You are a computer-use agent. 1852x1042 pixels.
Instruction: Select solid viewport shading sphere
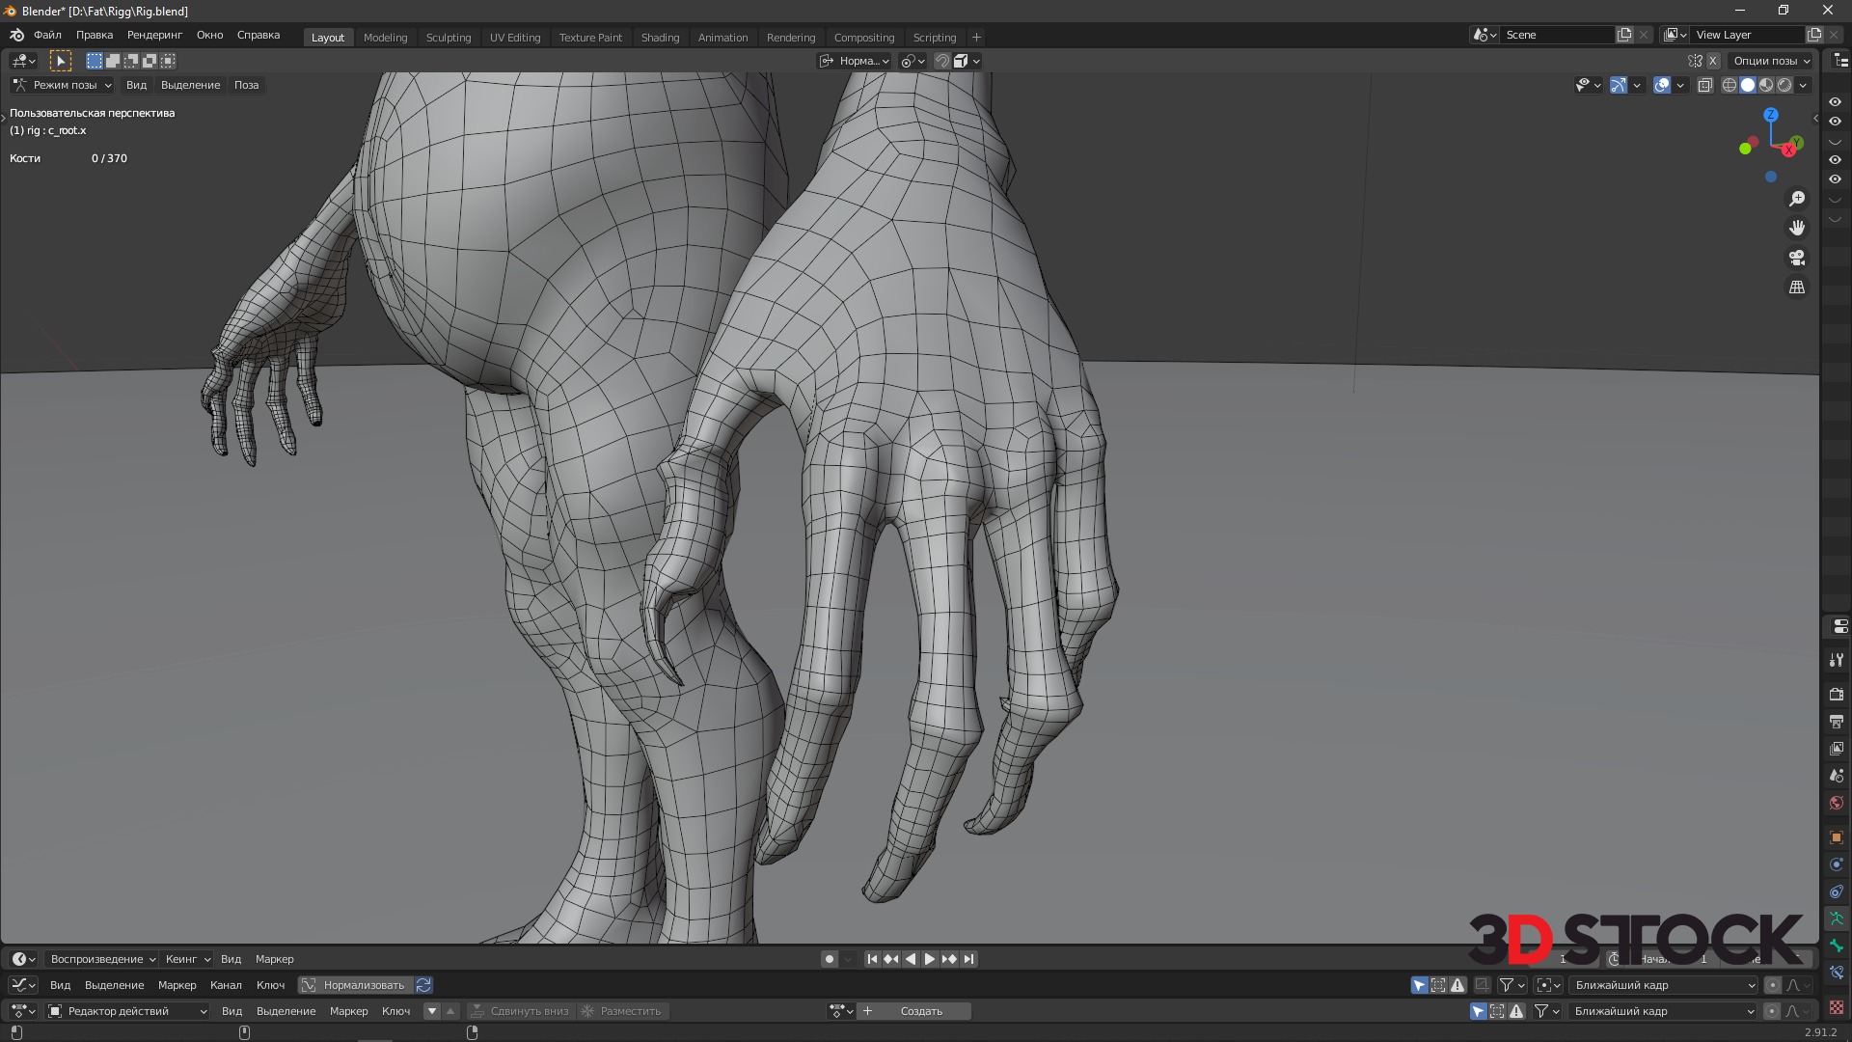coord(1747,85)
